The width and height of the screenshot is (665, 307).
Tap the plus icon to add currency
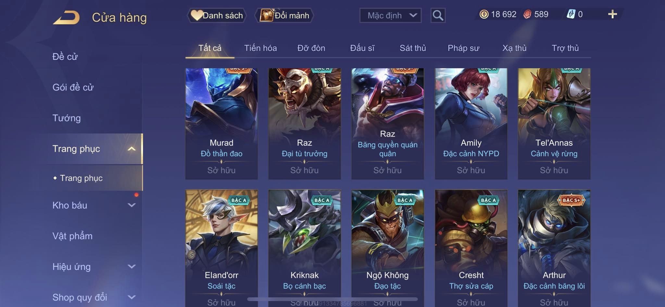pos(612,14)
